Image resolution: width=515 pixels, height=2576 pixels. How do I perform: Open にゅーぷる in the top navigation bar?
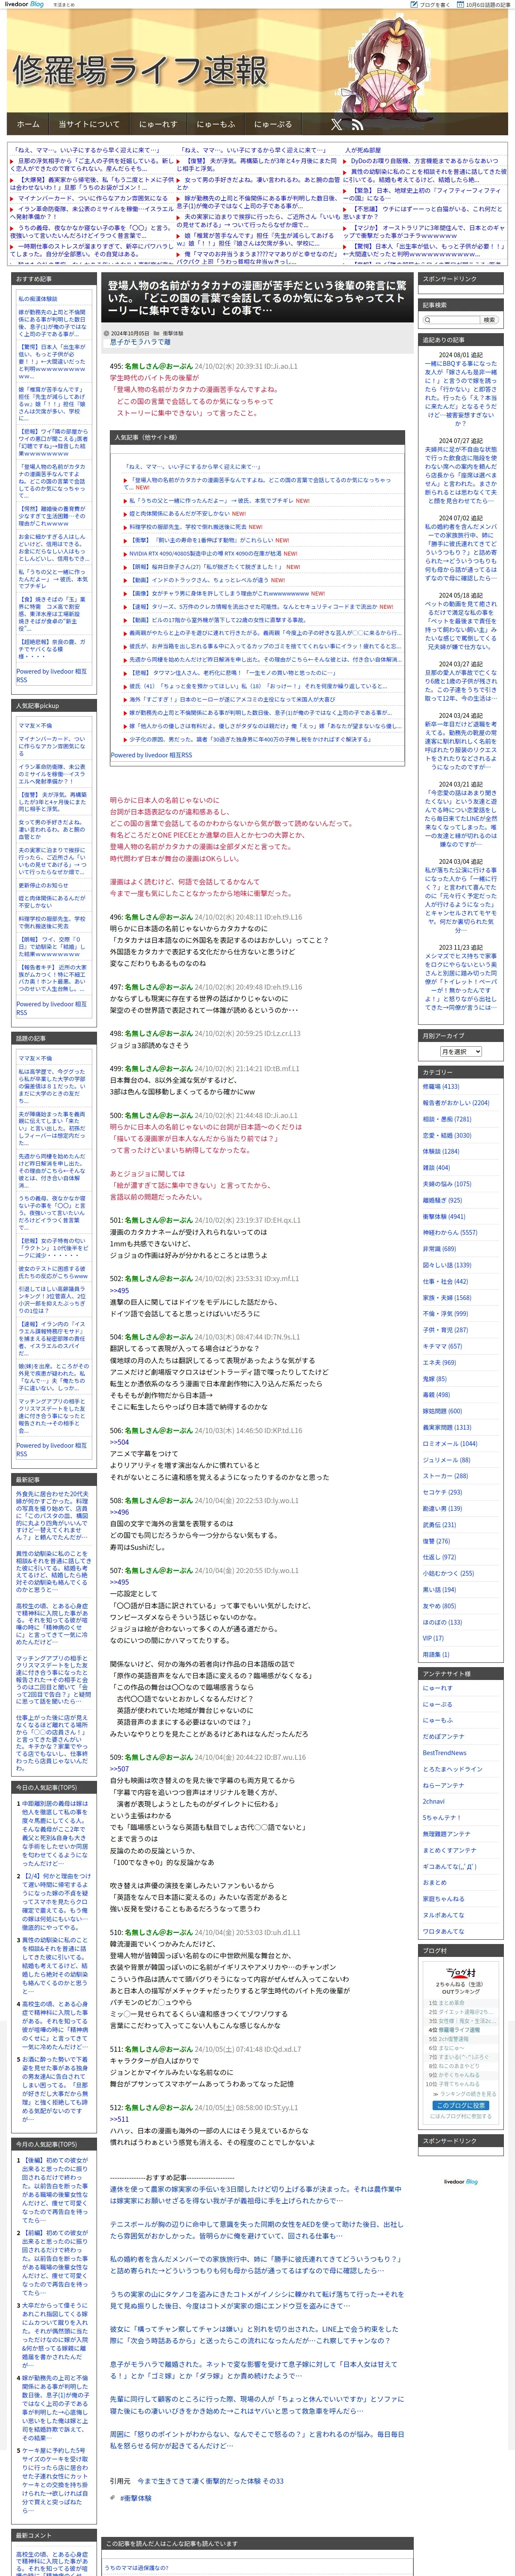pos(273,124)
